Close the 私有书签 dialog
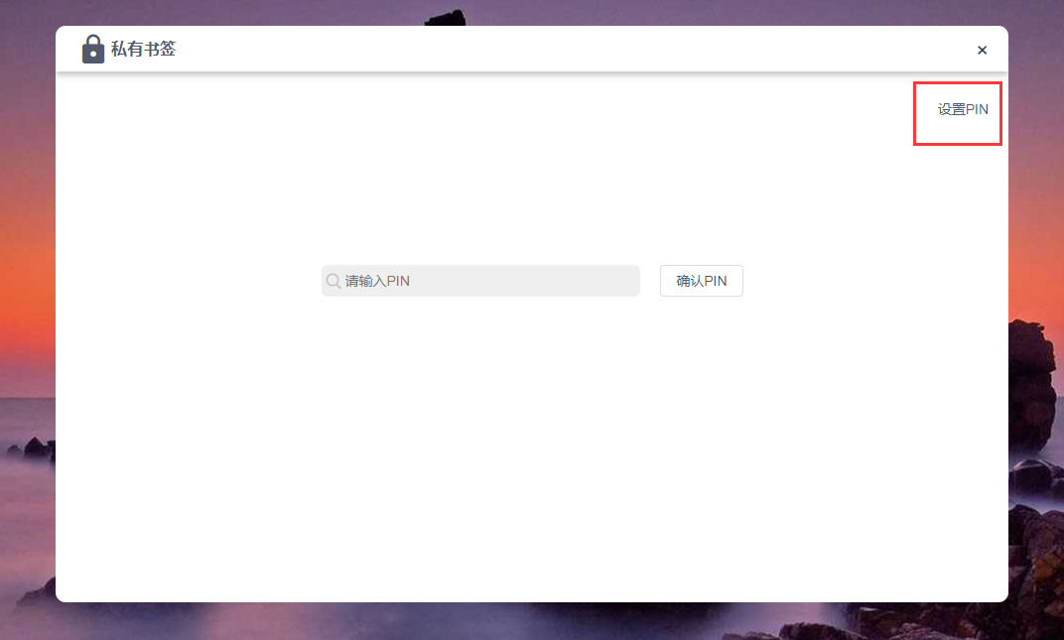The height and width of the screenshot is (640, 1064). coord(982,51)
